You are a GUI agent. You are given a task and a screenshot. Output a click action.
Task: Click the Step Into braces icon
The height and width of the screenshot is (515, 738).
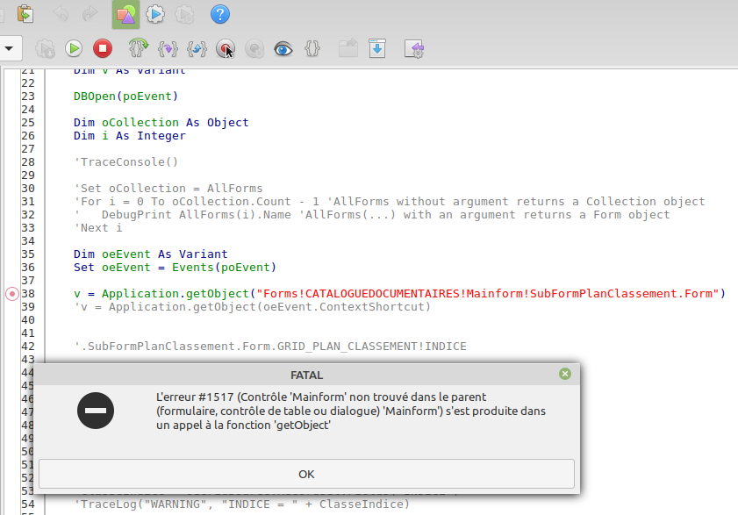(x=168, y=49)
